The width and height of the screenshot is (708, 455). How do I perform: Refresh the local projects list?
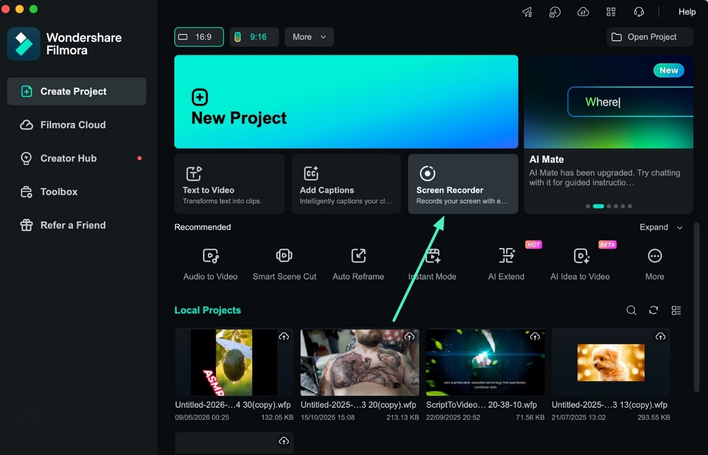[654, 310]
